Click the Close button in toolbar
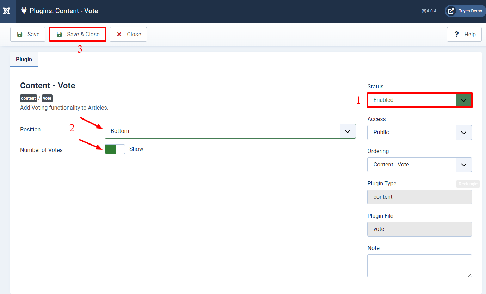Screen dimensions: 486x294 (x=128, y=34)
